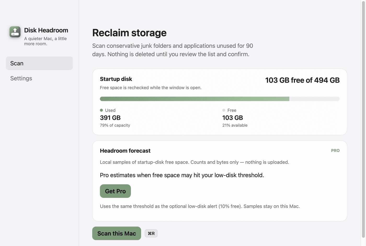Image resolution: width=366 pixels, height=246 pixels.
Task: Start scanning with Scan this Mac
Action: coord(117,233)
